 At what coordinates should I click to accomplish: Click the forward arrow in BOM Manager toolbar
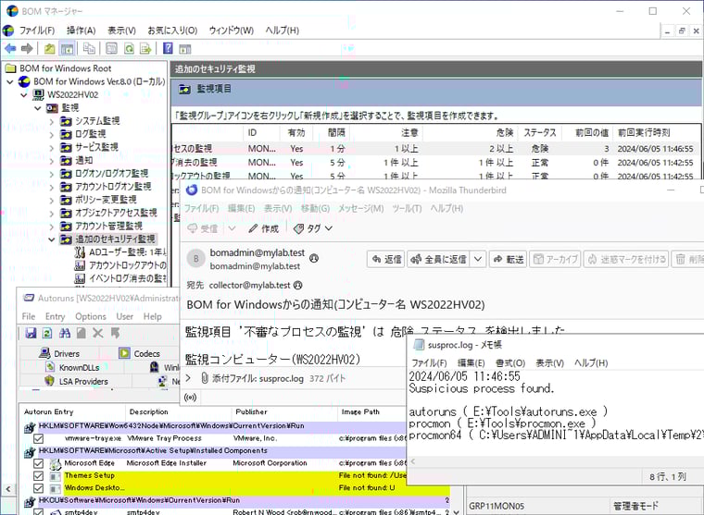pyautogui.click(x=27, y=48)
